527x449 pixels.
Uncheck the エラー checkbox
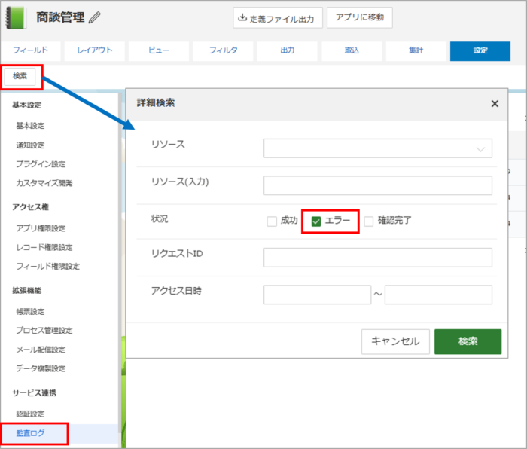click(x=316, y=221)
